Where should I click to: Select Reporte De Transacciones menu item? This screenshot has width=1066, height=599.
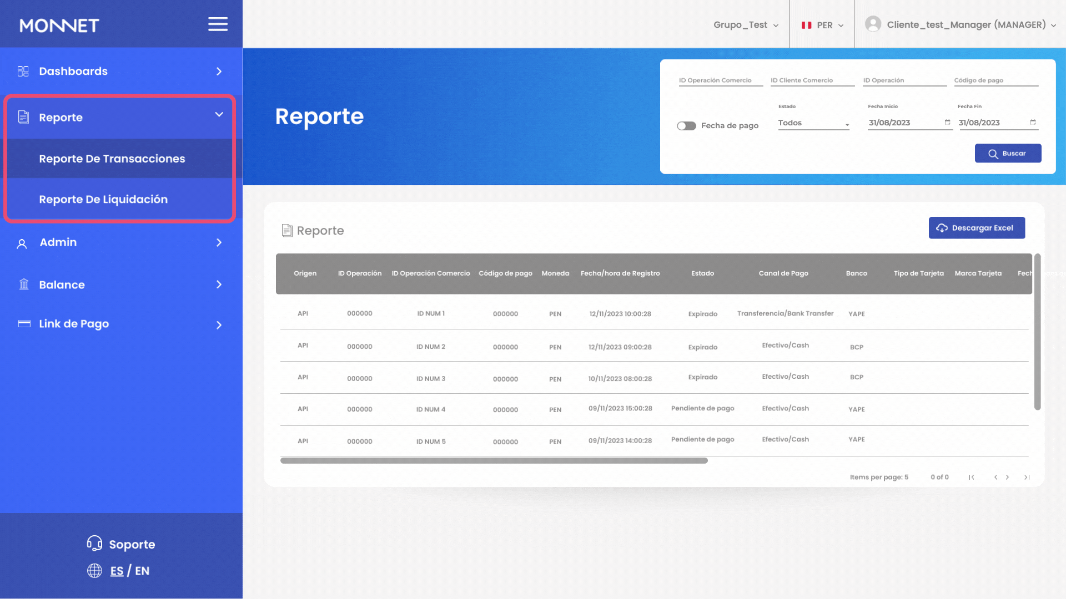(112, 159)
